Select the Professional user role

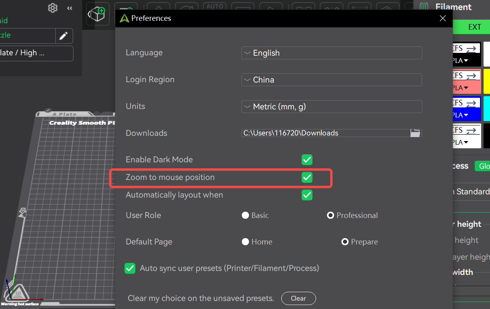[x=330, y=215]
